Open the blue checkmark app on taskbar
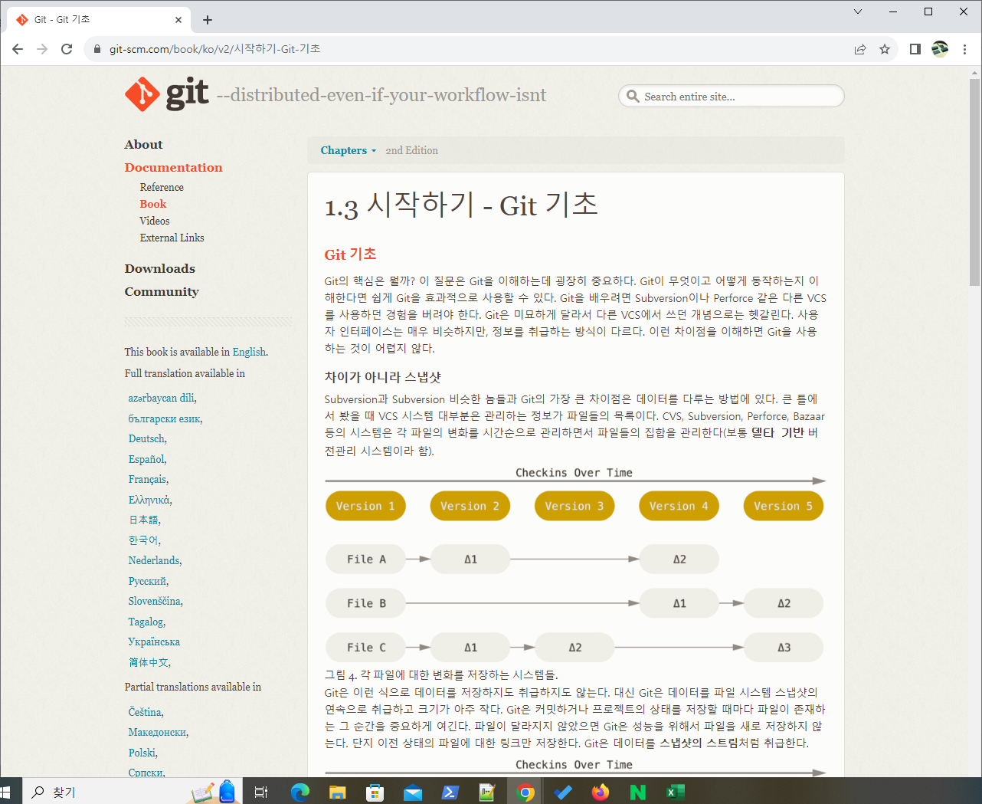The height and width of the screenshot is (804, 982). [x=563, y=792]
